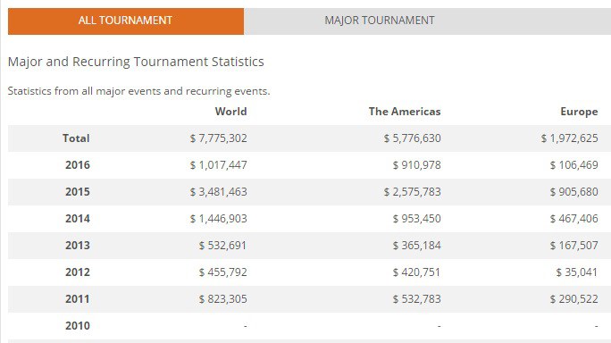Click the 2012 row label
611x343 pixels.
[78, 272]
